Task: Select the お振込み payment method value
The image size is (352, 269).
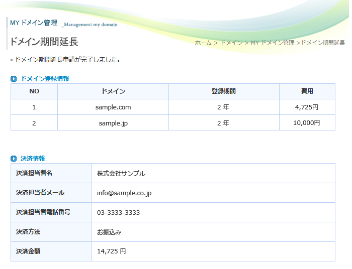Action: pos(109,232)
